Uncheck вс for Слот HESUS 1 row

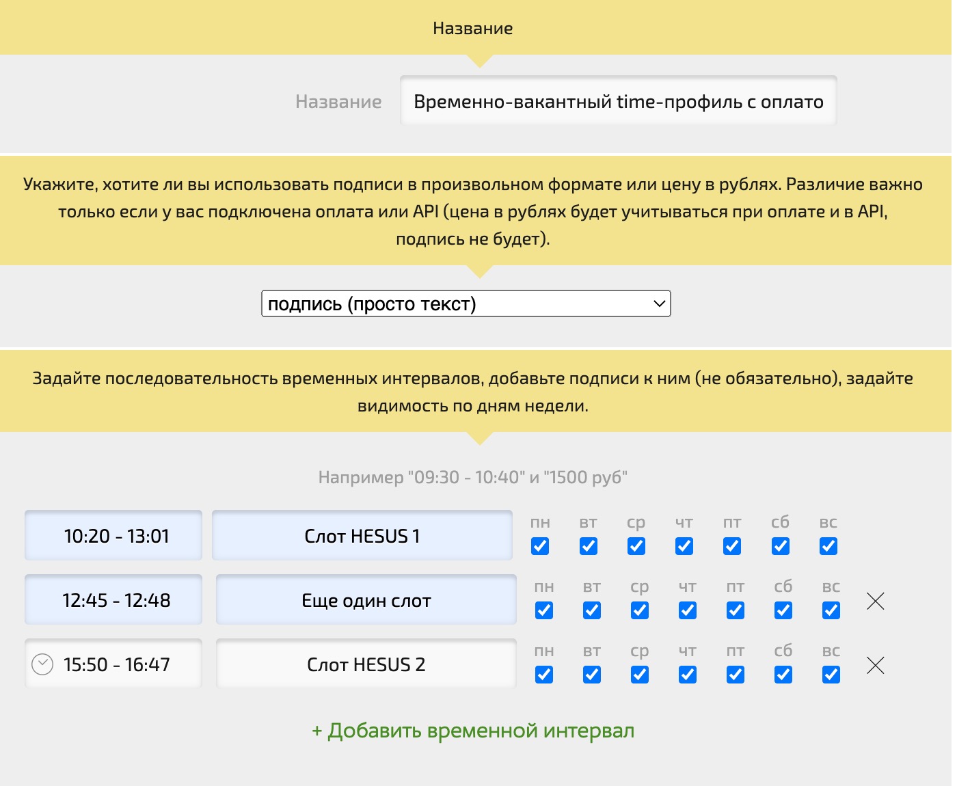point(828,546)
